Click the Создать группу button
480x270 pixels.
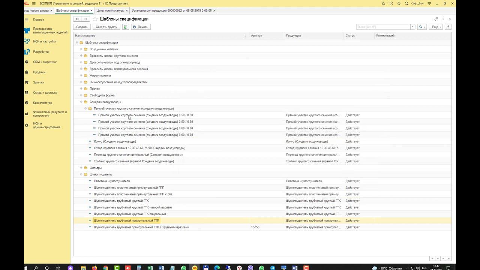pyautogui.click(x=106, y=27)
